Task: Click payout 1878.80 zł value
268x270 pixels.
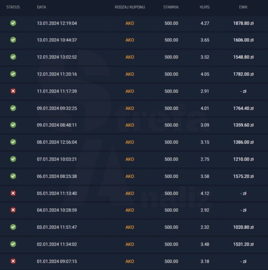Action: (x=243, y=23)
